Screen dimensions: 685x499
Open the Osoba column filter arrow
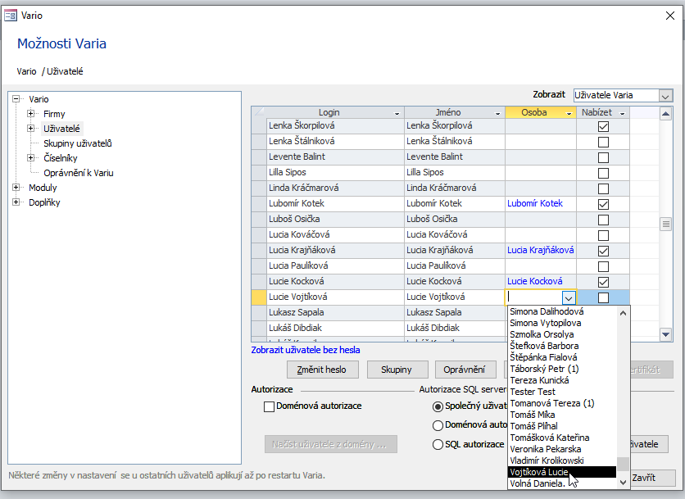(x=569, y=113)
